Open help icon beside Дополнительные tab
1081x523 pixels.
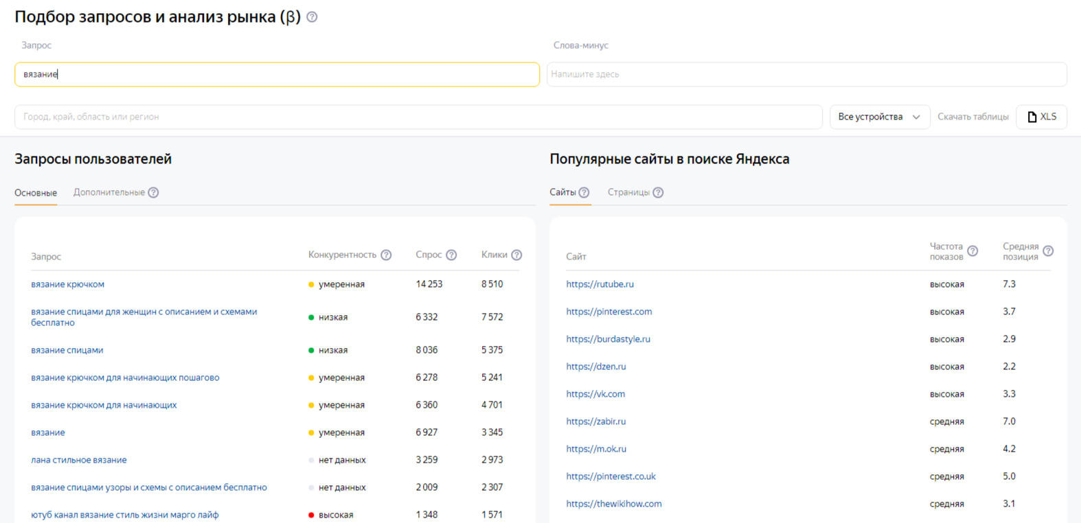pos(153,193)
